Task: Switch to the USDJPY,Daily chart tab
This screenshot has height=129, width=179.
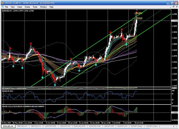Action: click(x=152, y=126)
